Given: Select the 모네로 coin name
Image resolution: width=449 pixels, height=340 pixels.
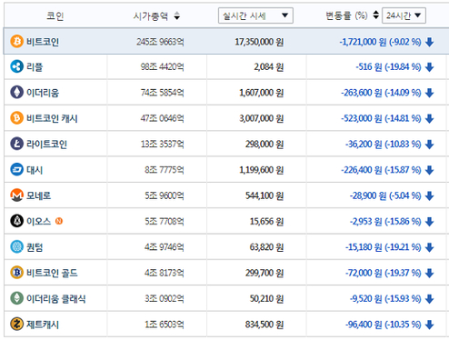Looking at the screenshot, I should point(38,195).
